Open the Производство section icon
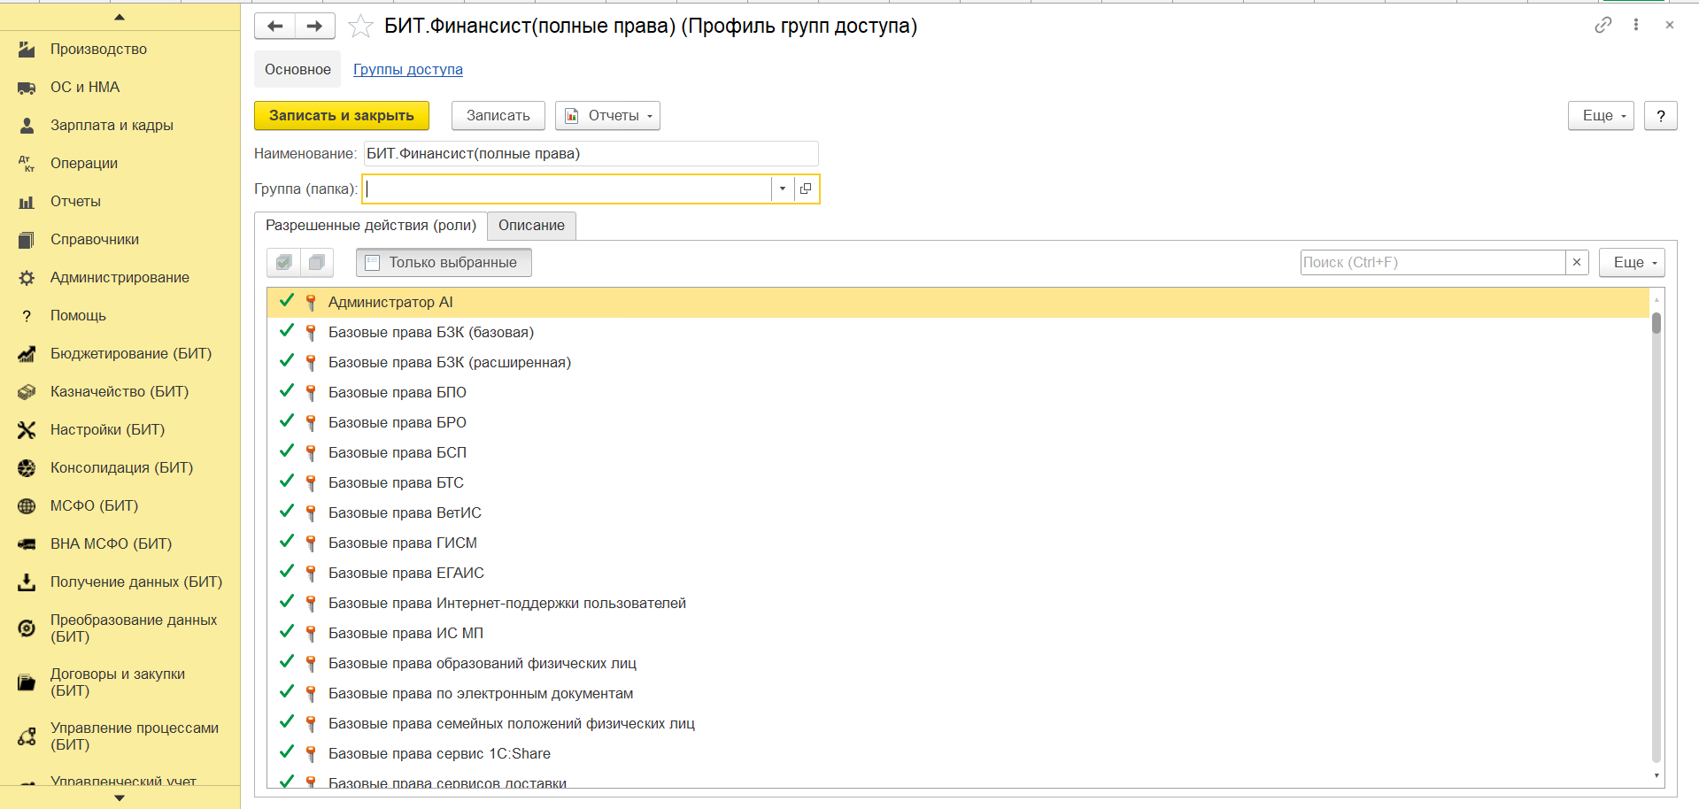1699x809 pixels. [27, 50]
